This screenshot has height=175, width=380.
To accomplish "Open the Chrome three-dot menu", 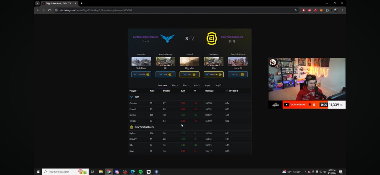I will (342, 10).
